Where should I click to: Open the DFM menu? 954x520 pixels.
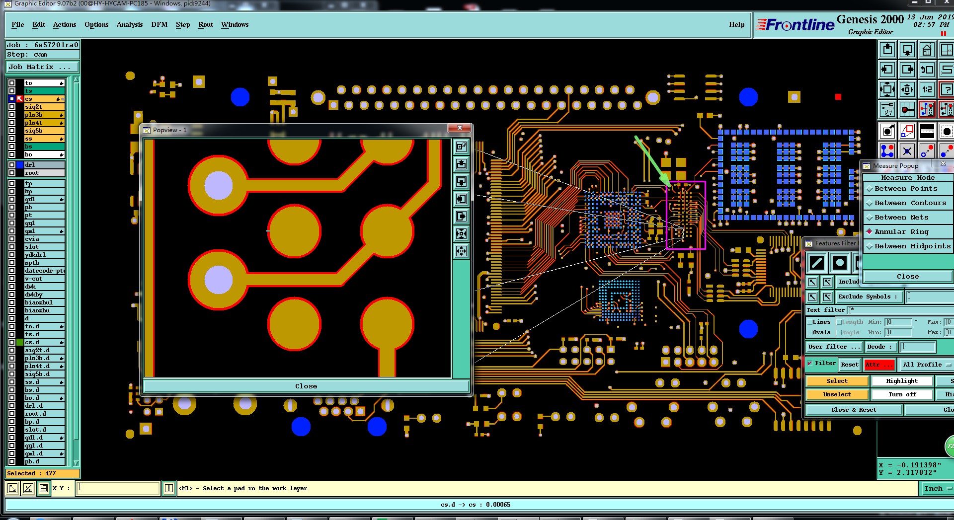(x=159, y=24)
